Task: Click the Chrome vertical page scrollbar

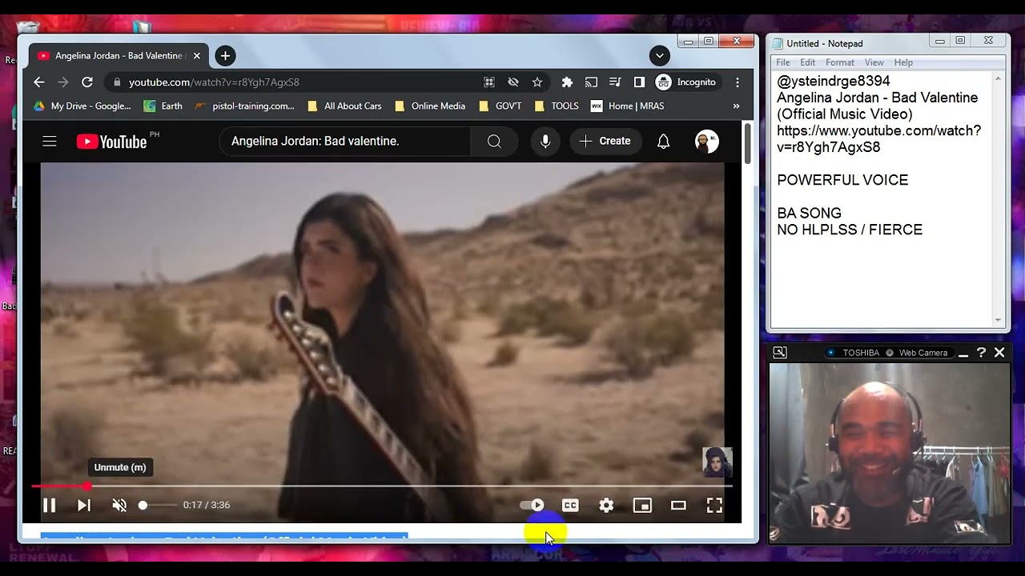Action: (x=748, y=144)
